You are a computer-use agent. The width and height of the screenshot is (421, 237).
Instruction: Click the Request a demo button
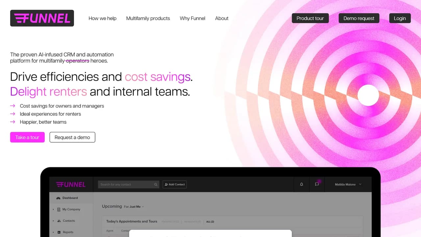tap(72, 137)
